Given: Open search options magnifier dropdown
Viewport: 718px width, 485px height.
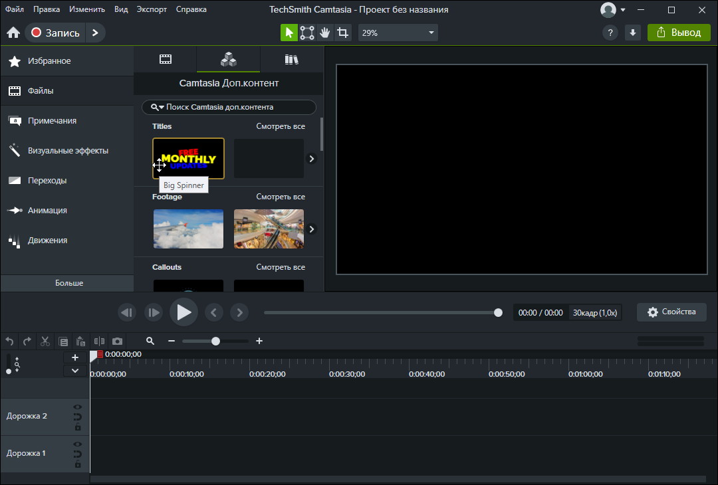Looking at the screenshot, I should [157, 107].
